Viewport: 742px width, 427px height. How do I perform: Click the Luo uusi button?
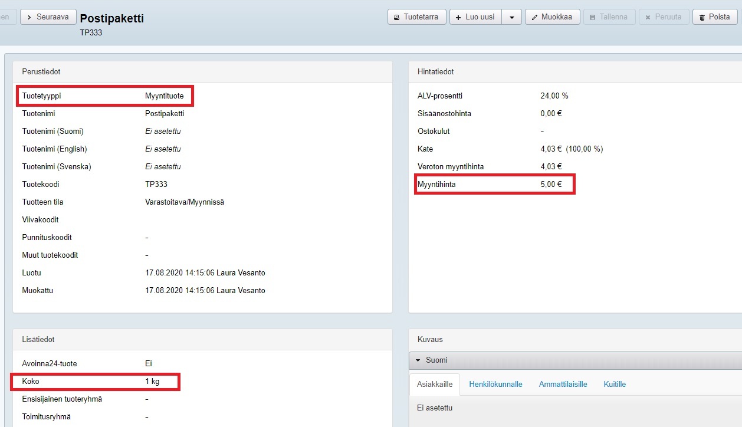(x=475, y=17)
